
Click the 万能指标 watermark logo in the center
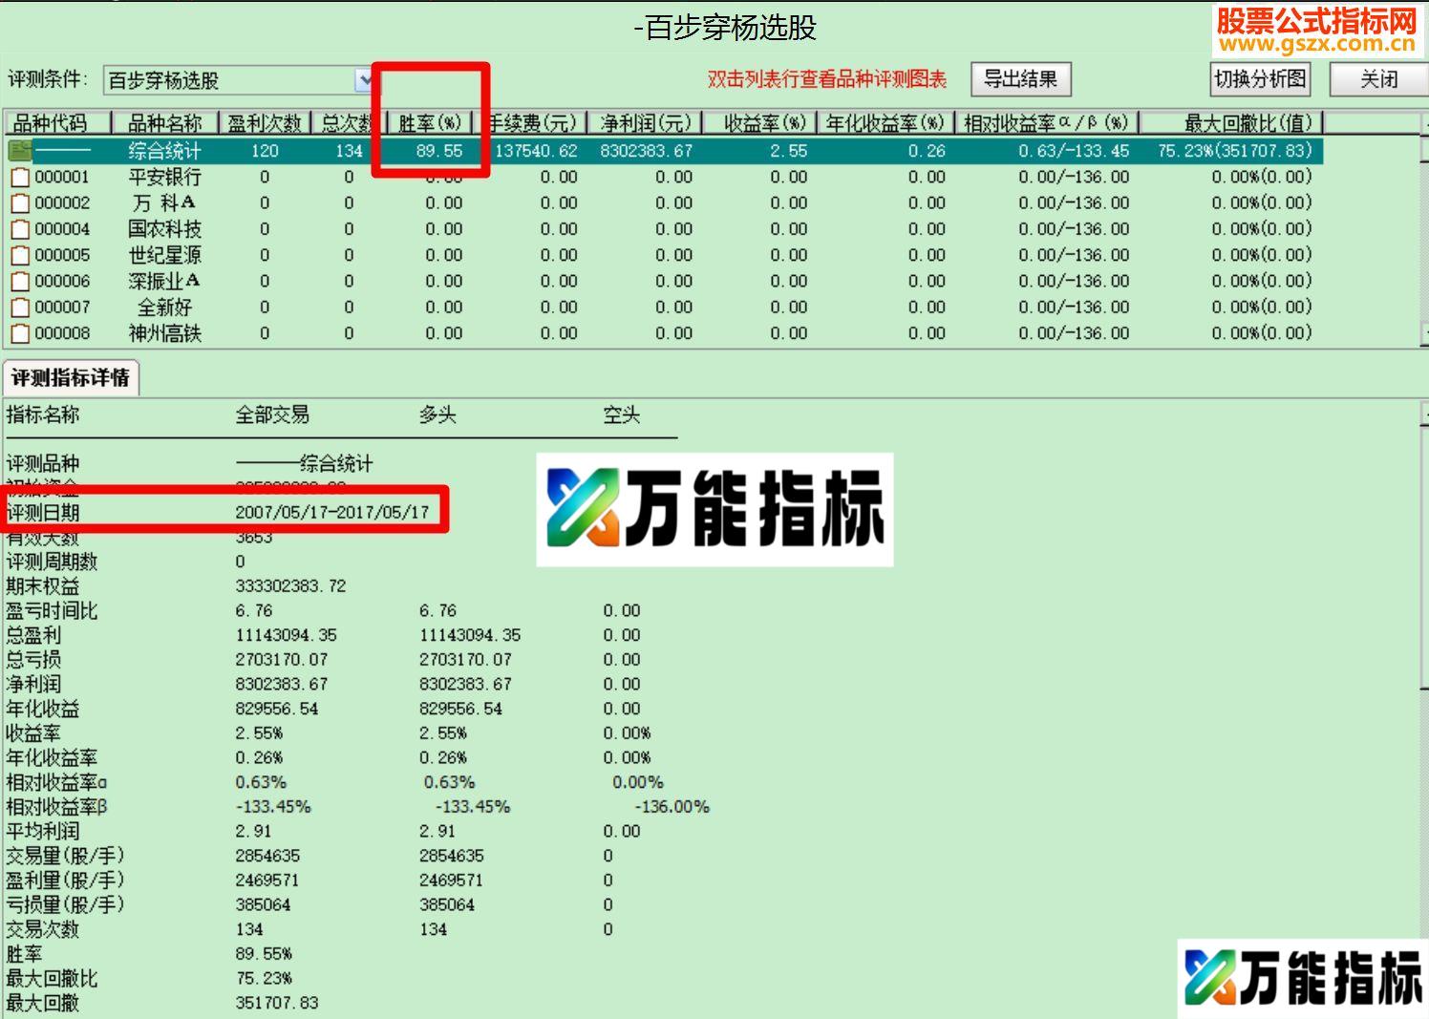coord(716,509)
